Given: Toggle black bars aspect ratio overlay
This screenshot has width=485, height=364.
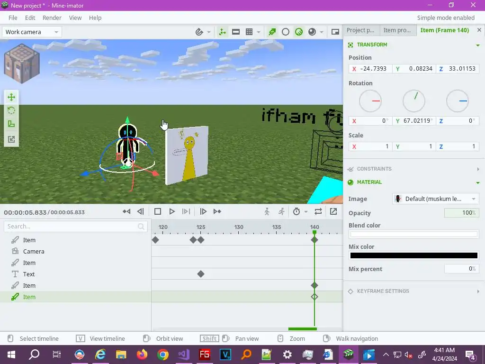Looking at the screenshot, I should point(236,32).
